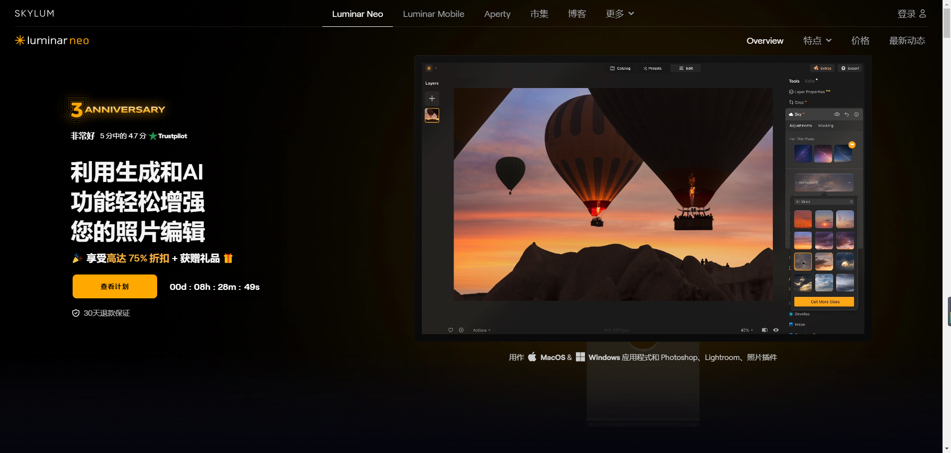
Task: Go to the 市集 page
Action: coord(539,14)
